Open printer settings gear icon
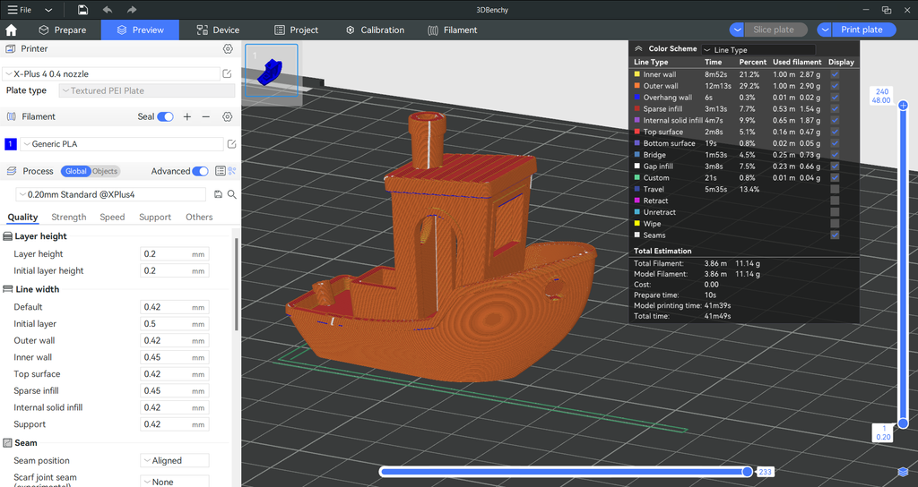Viewport: 918px width, 487px height. (x=228, y=49)
